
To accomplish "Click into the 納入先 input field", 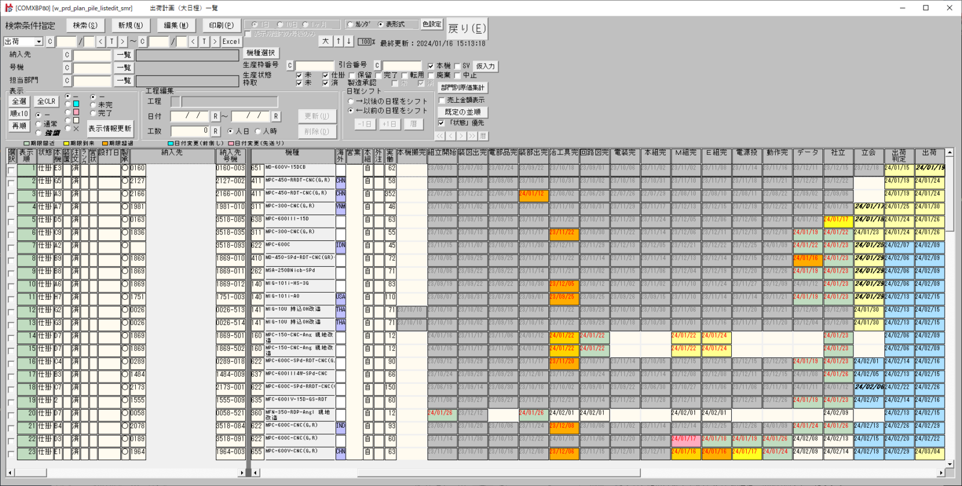I will [x=92, y=55].
